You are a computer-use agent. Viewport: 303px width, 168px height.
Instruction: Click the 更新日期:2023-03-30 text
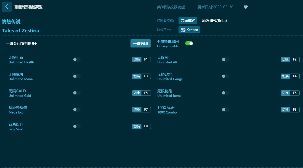click(215, 7)
